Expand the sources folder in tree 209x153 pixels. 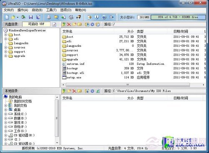point(6,47)
